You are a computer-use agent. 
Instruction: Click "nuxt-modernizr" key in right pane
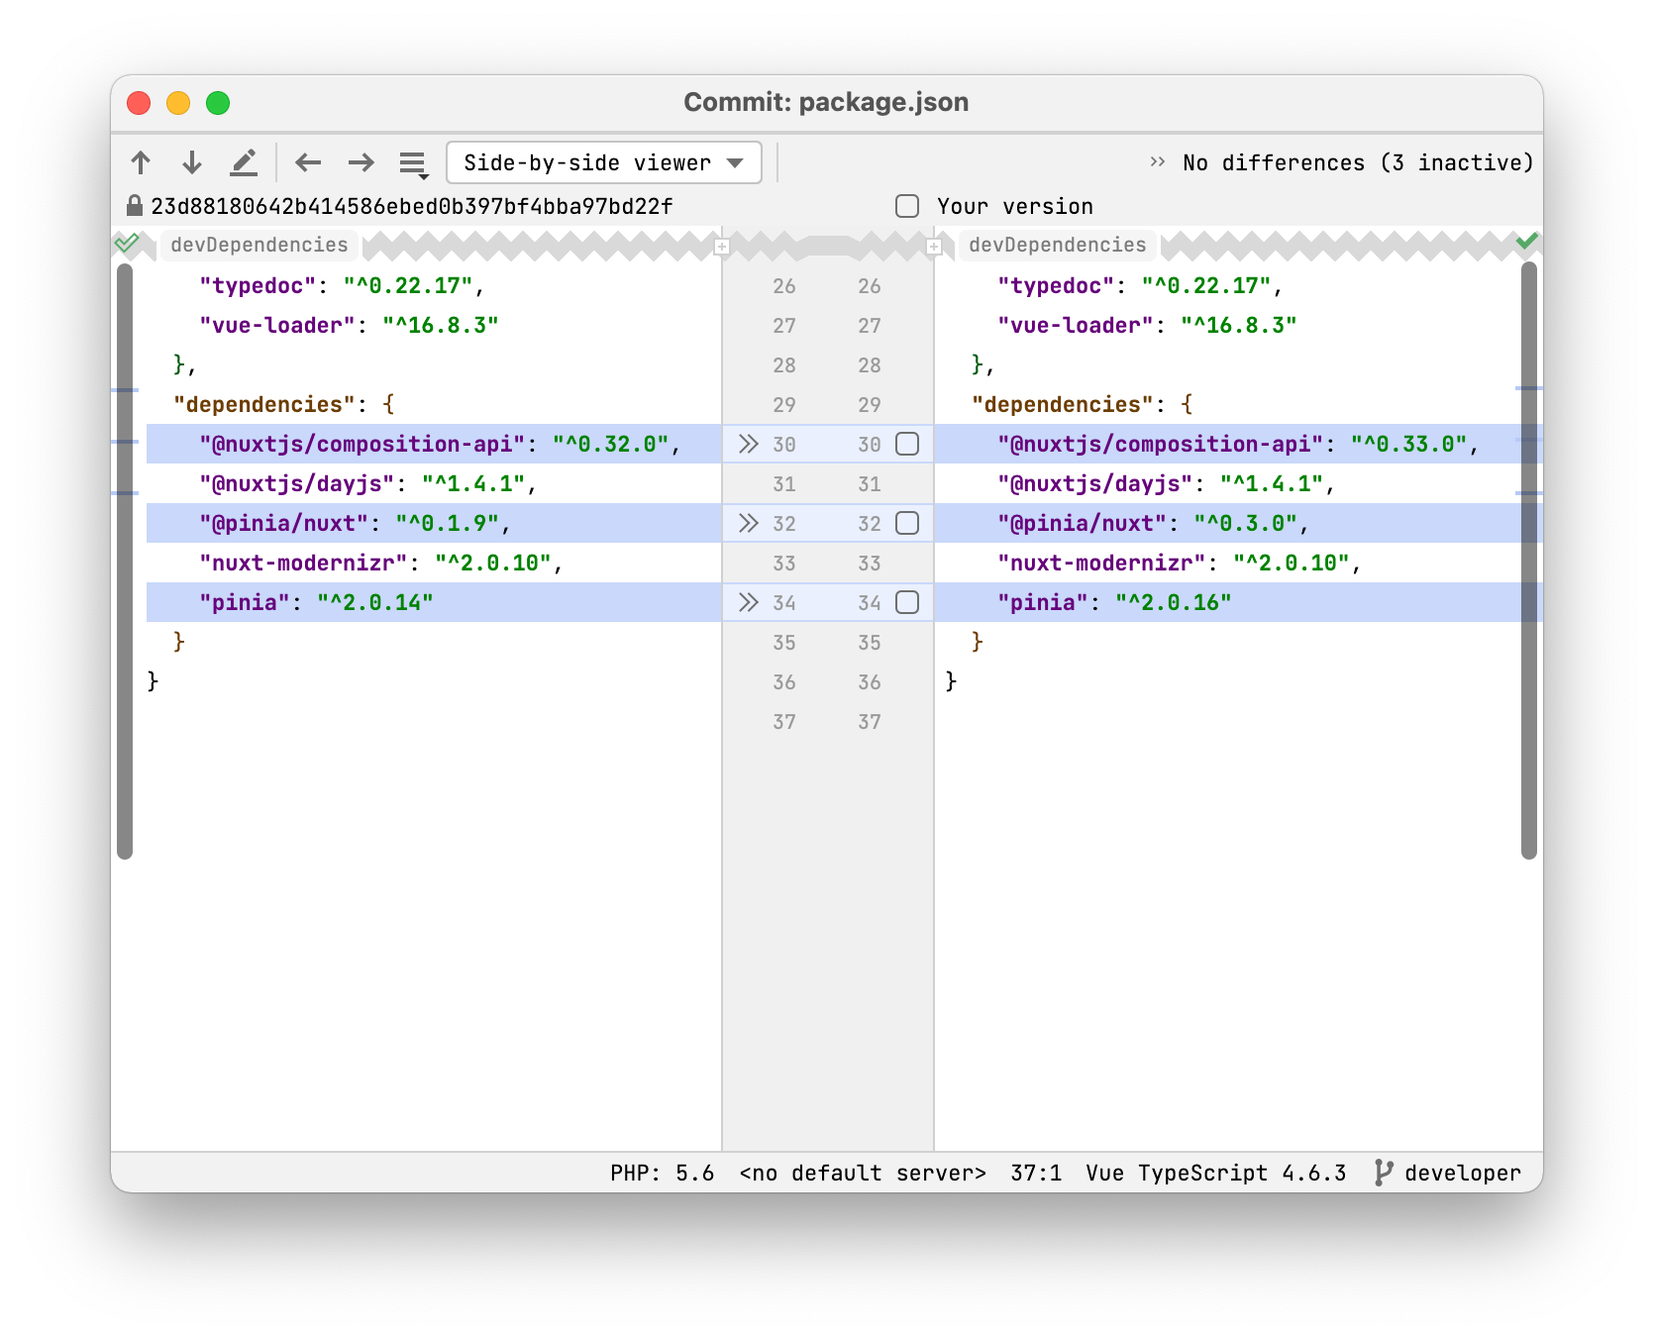click(x=1101, y=563)
